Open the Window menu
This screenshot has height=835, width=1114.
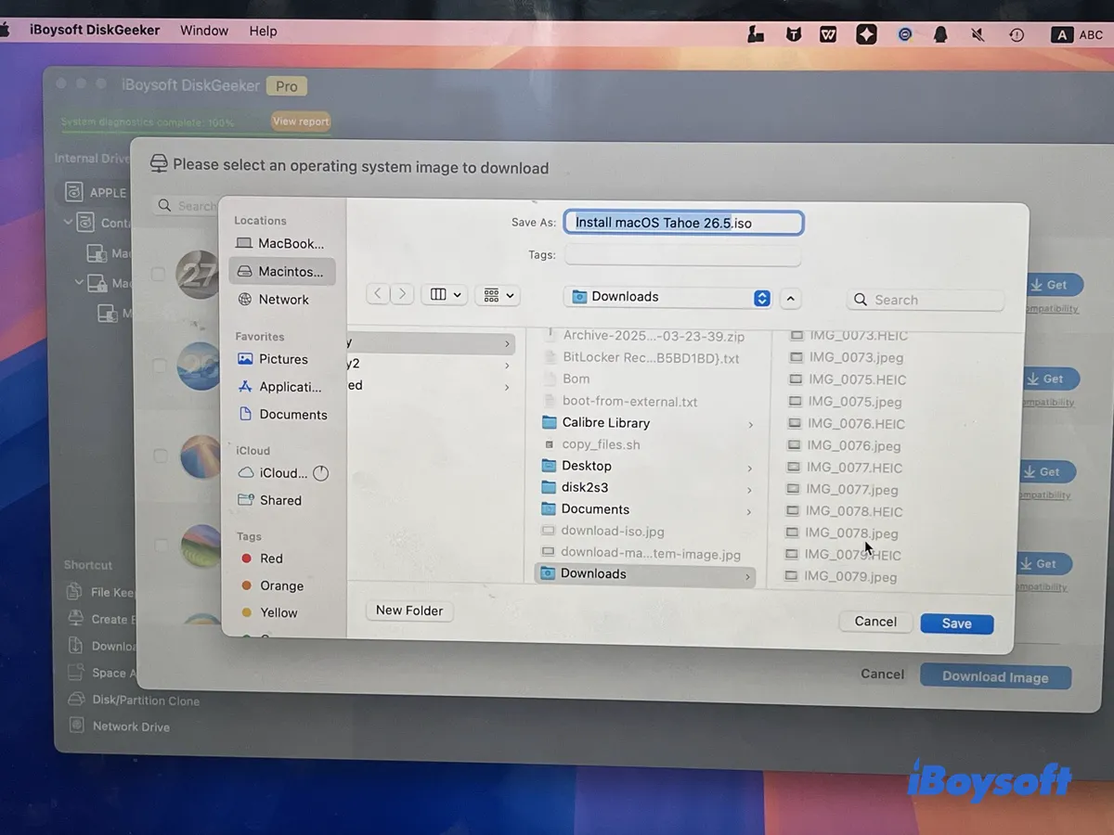[204, 30]
